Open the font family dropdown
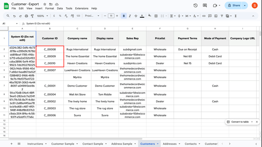The width and height of the screenshot is (262, 147). click(x=92, y=16)
